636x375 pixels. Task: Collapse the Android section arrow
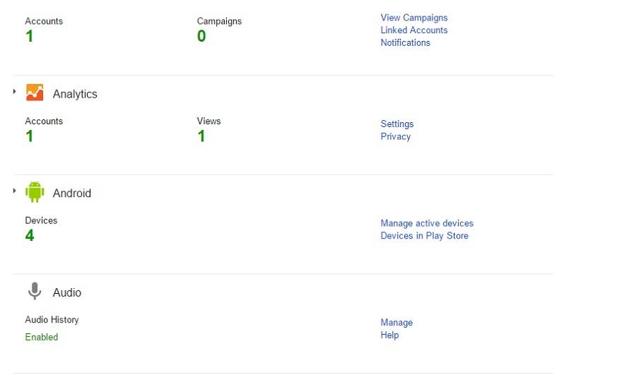14,191
